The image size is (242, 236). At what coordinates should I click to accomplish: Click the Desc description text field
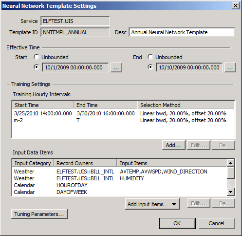[182, 32]
